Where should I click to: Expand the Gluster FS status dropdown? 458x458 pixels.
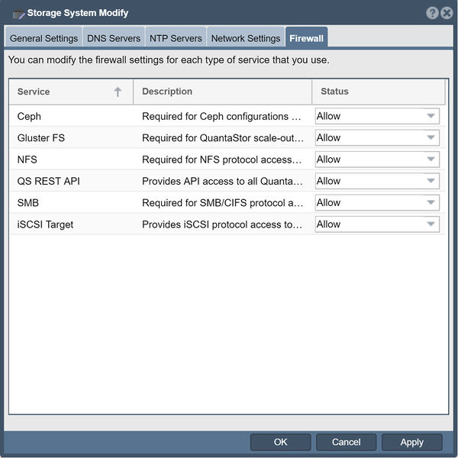[377, 137]
